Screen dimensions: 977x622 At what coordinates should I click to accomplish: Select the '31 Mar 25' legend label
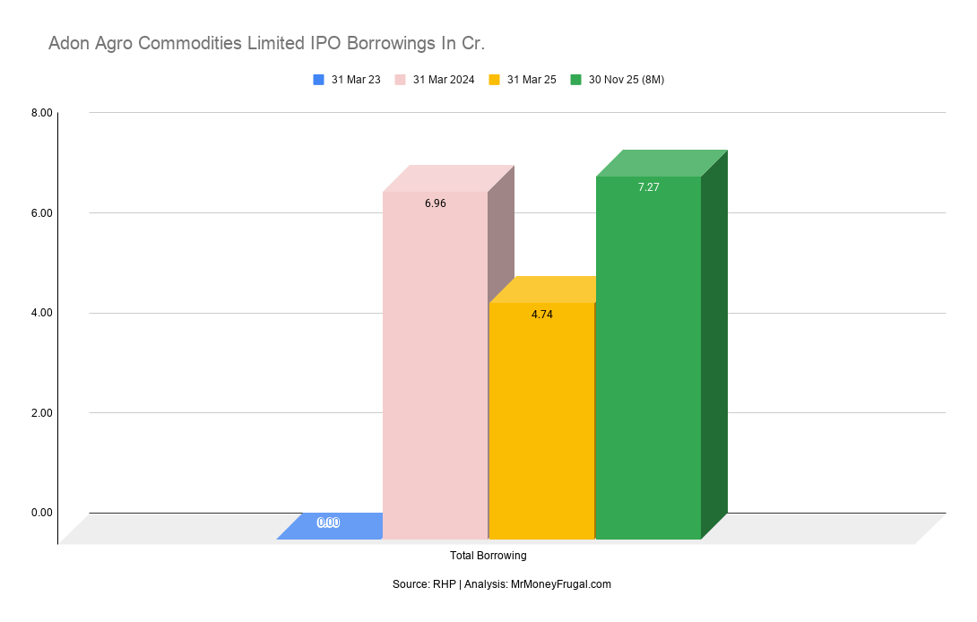[x=532, y=80]
